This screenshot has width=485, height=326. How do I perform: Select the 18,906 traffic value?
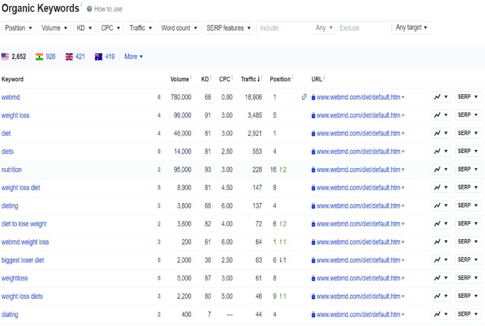(253, 97)
